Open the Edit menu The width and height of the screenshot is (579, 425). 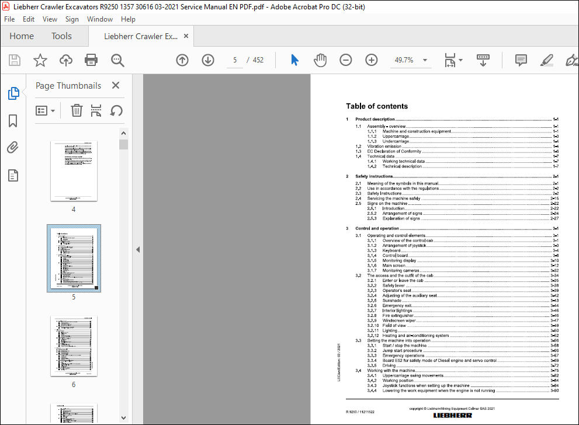pos(29,19)
